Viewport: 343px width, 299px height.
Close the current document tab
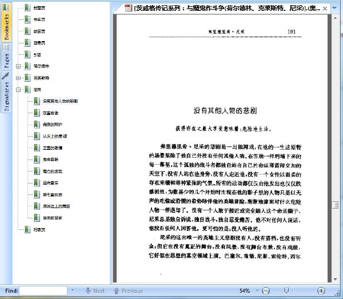(x=325, y=9)
